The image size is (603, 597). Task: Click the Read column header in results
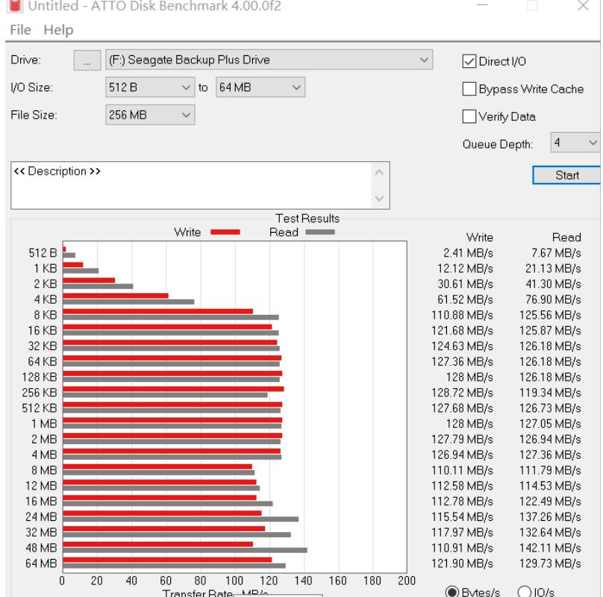[566, 237]
